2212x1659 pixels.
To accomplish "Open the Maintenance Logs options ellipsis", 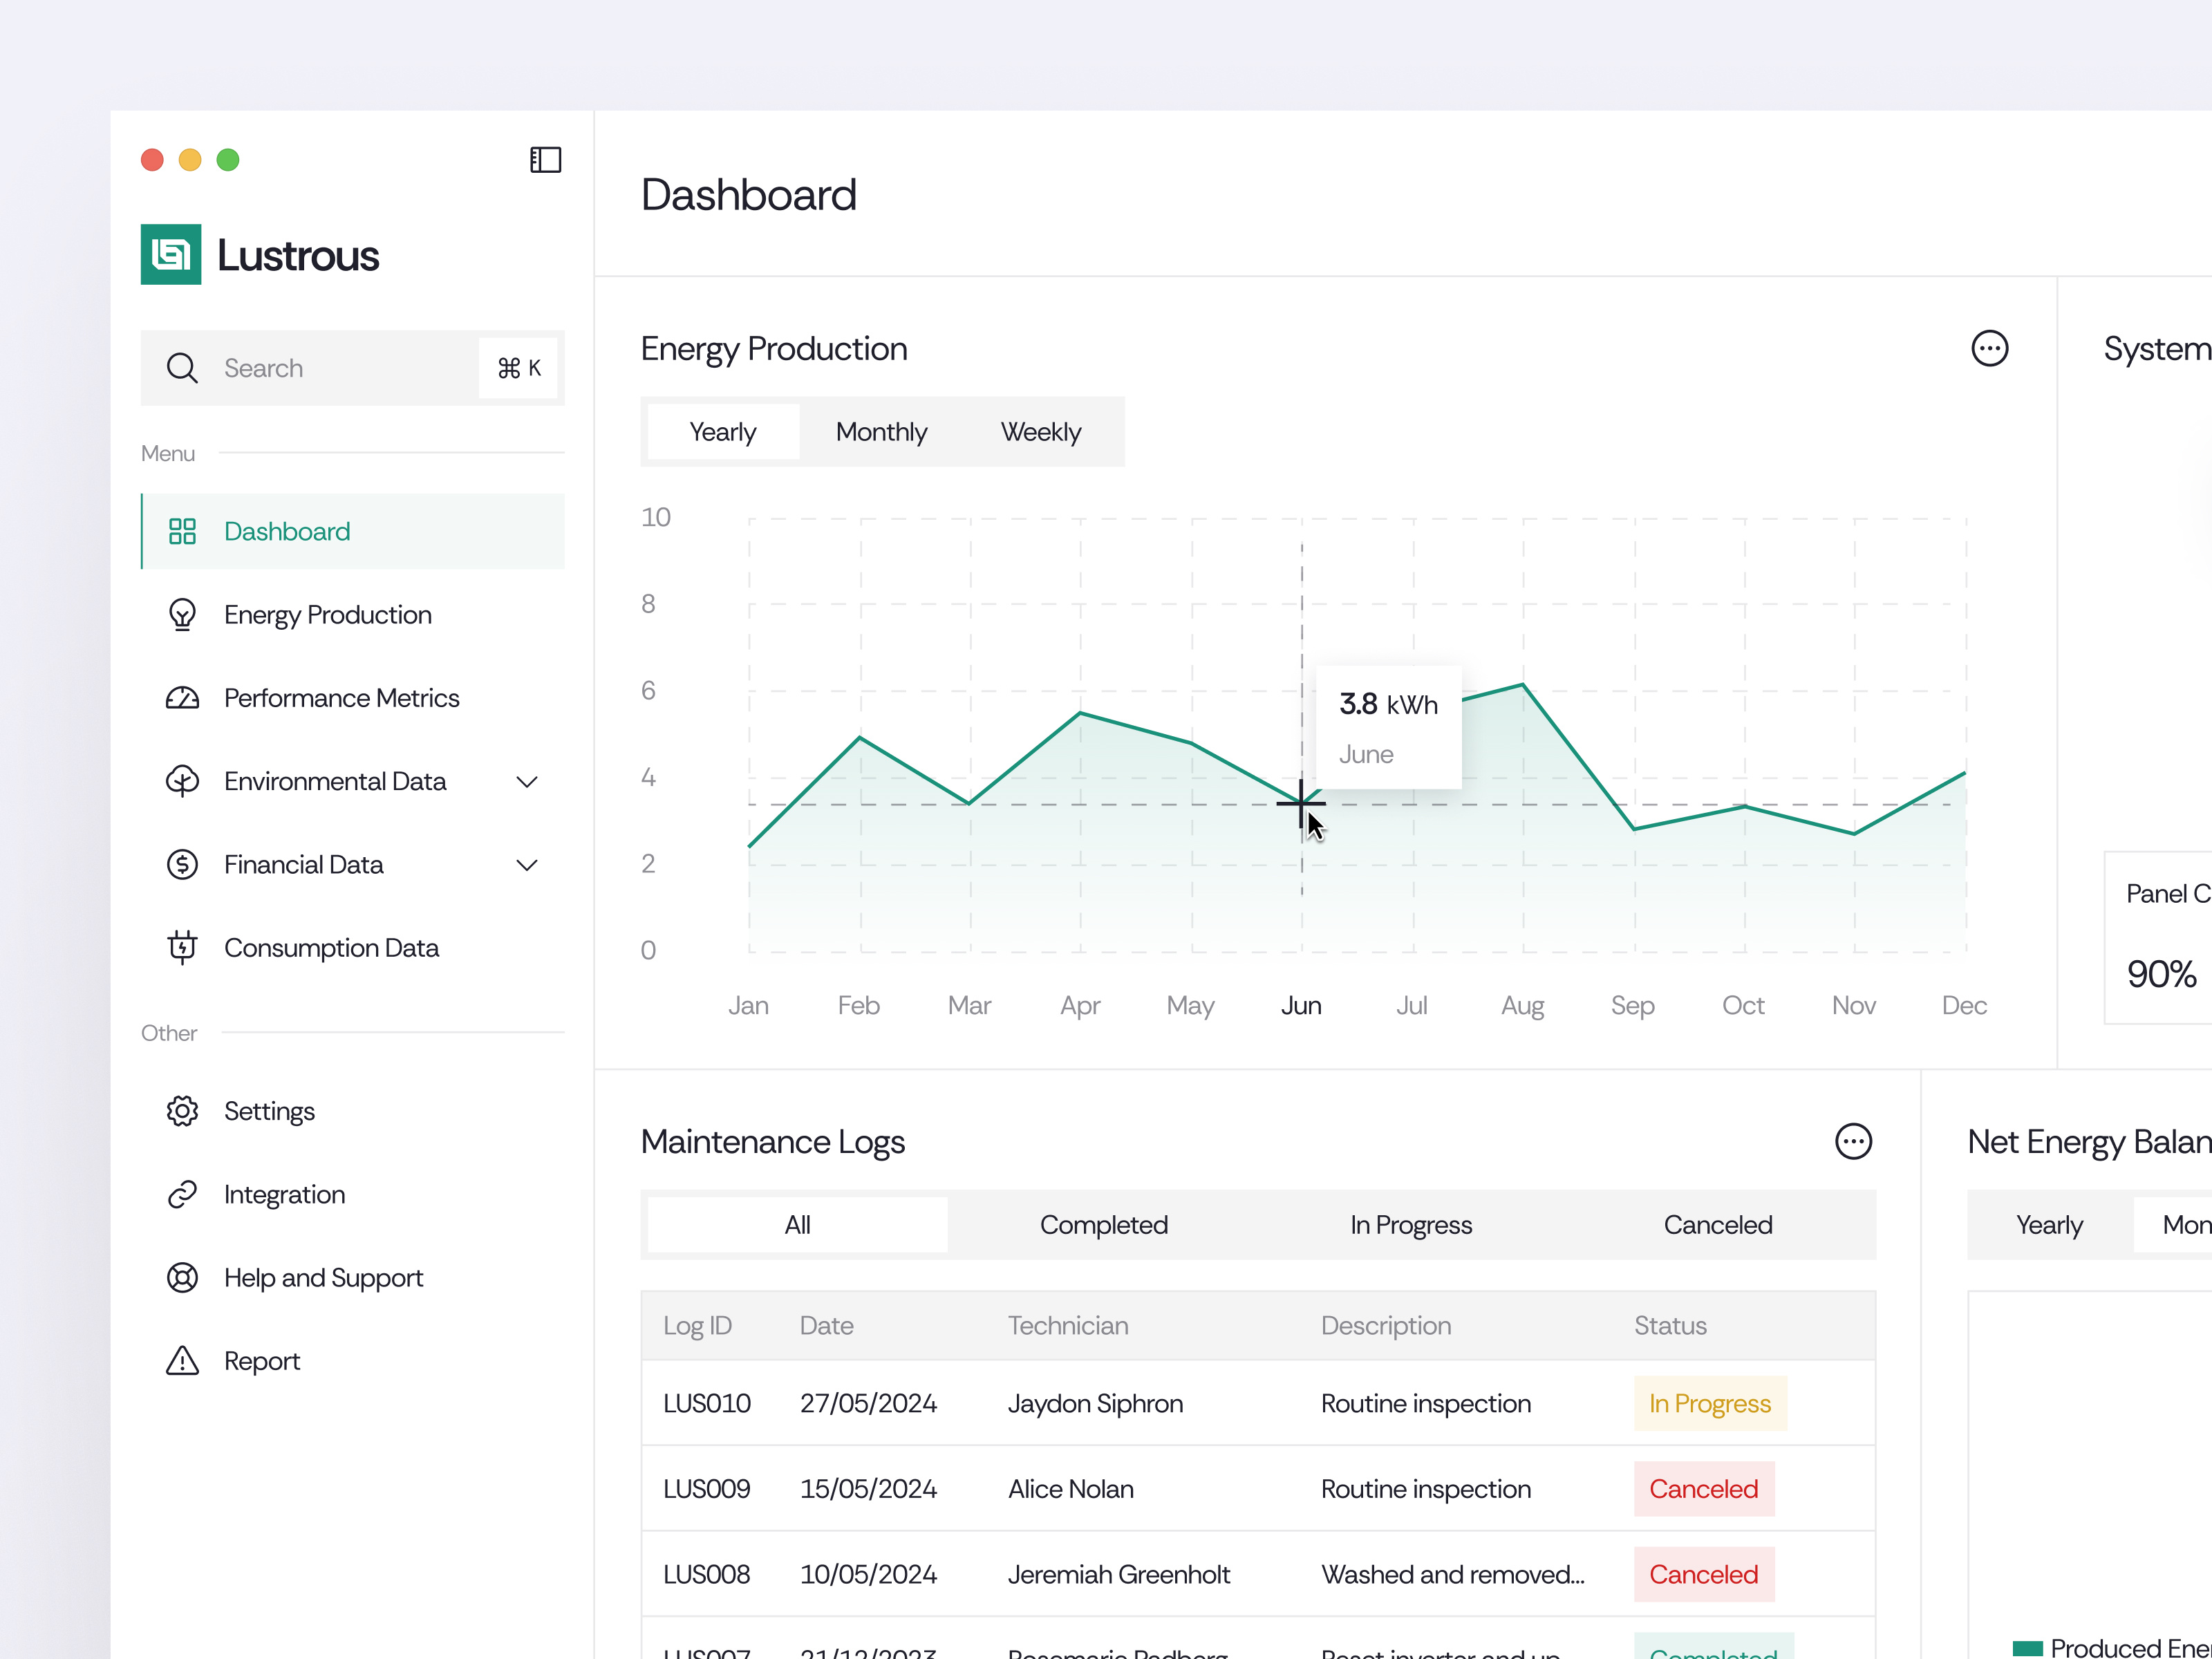I will point(1854,1141).
